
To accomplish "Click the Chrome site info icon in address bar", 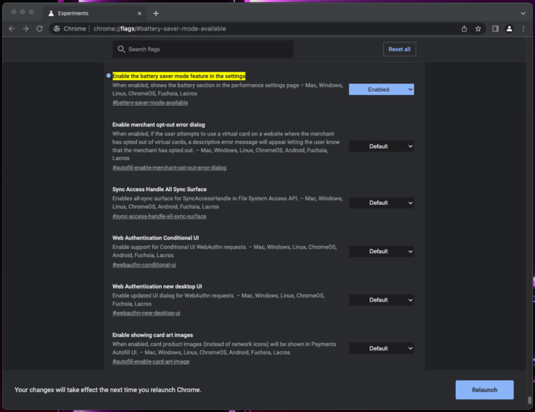I will click(57, 28).
